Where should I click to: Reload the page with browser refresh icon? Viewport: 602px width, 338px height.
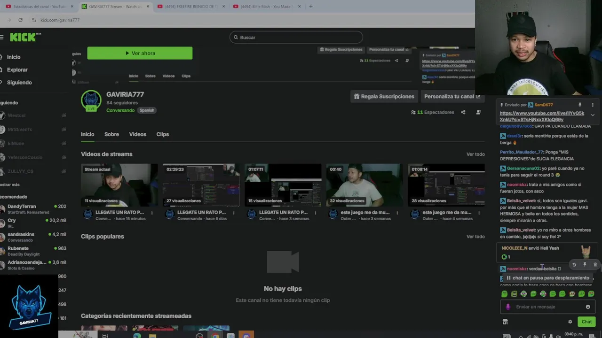point(20,20)
